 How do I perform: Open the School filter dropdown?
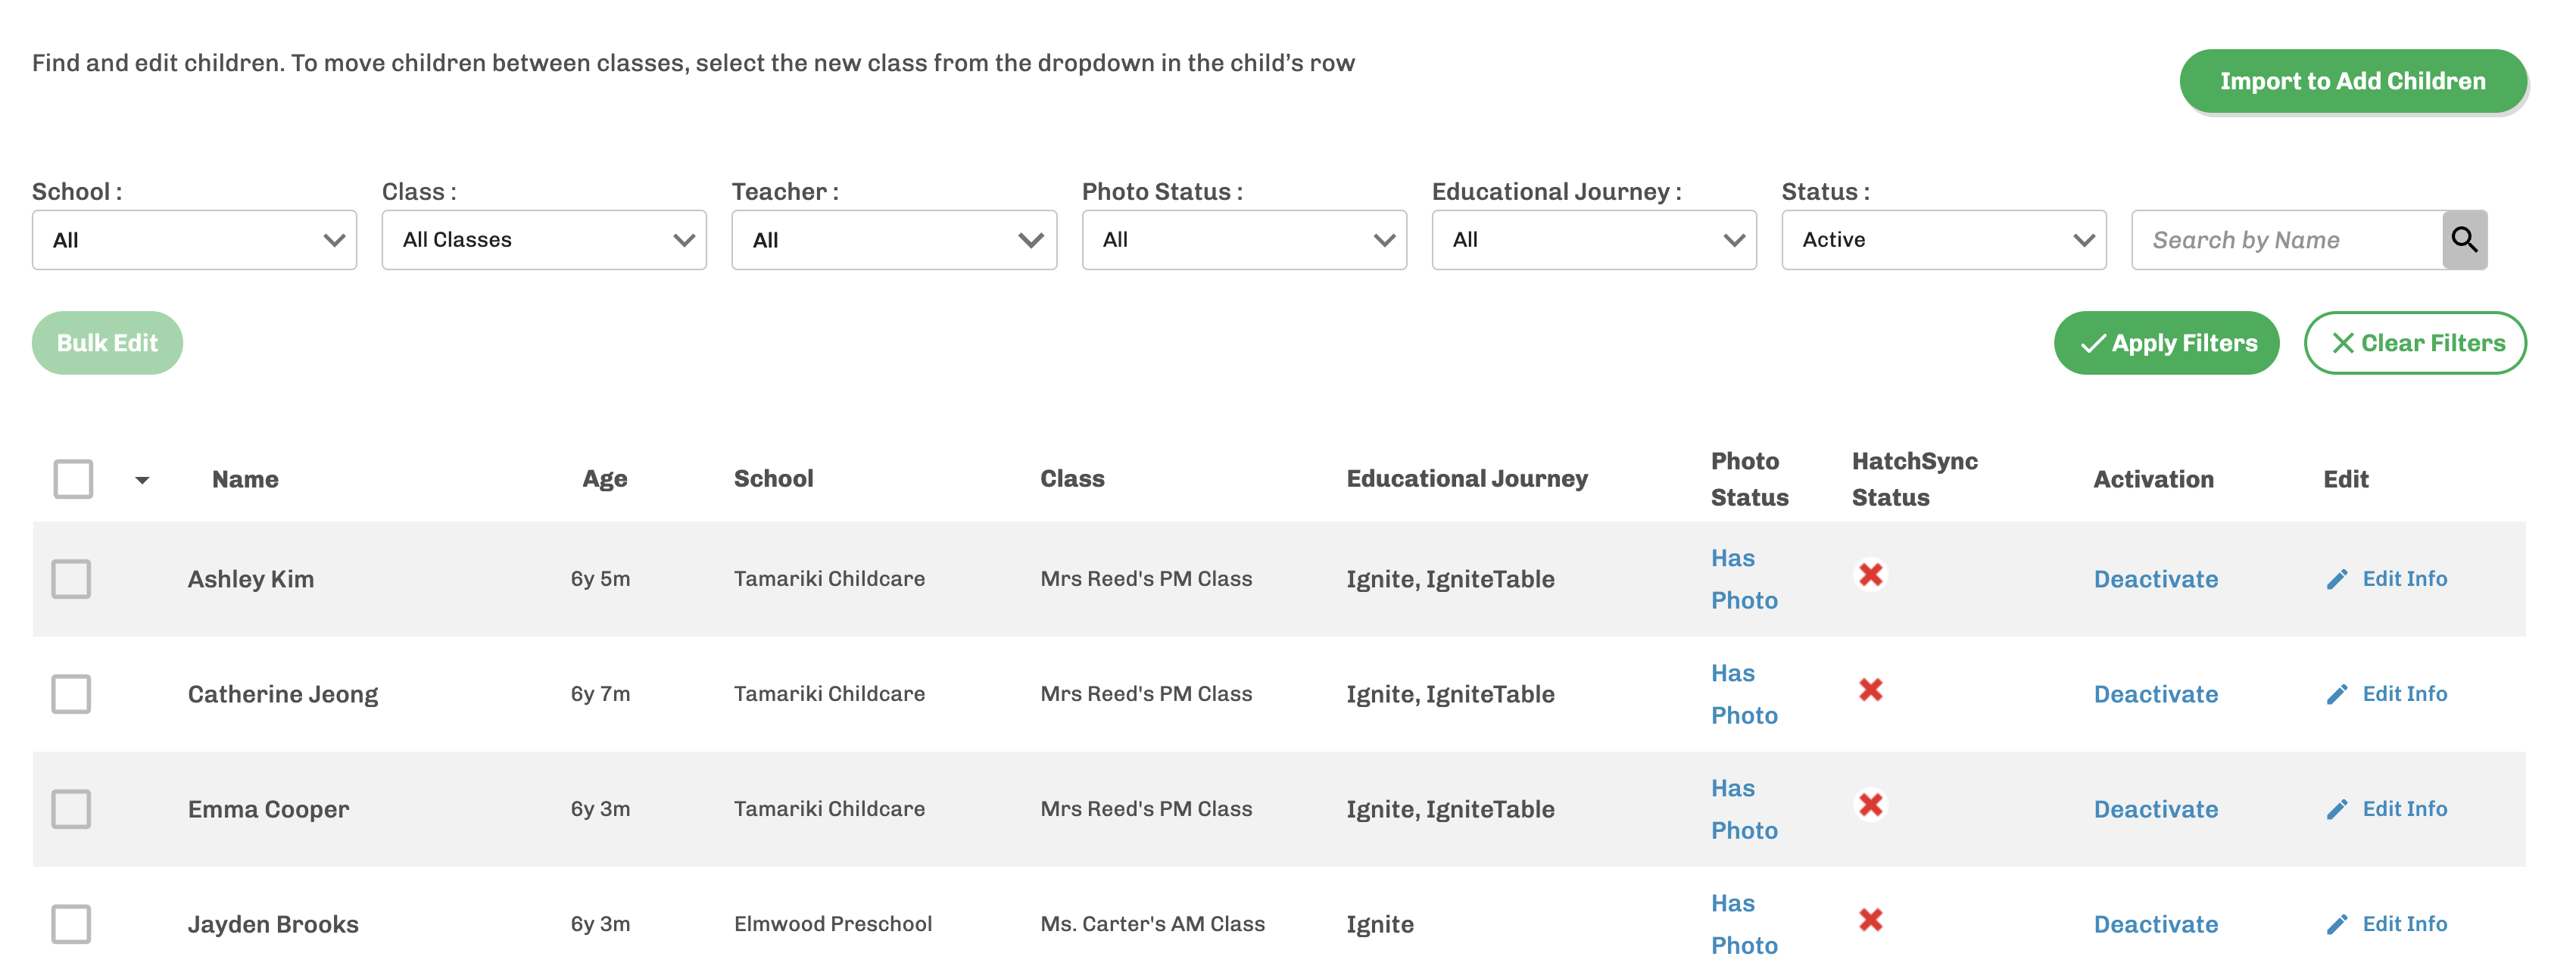[x=194, y=240]
